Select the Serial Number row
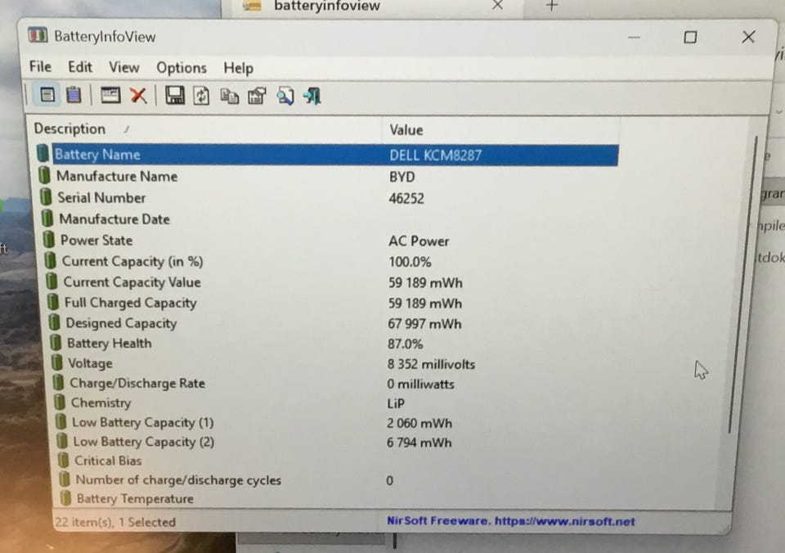785x553 pixels. 330,198
